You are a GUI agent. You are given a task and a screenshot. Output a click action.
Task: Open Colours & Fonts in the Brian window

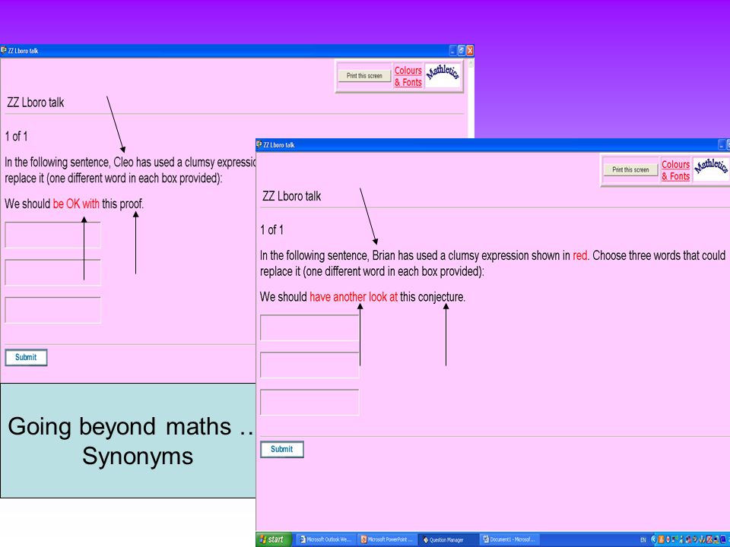point(675,170)
